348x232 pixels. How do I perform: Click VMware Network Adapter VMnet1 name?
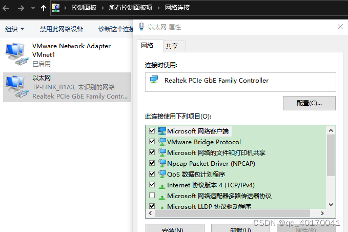71,50
